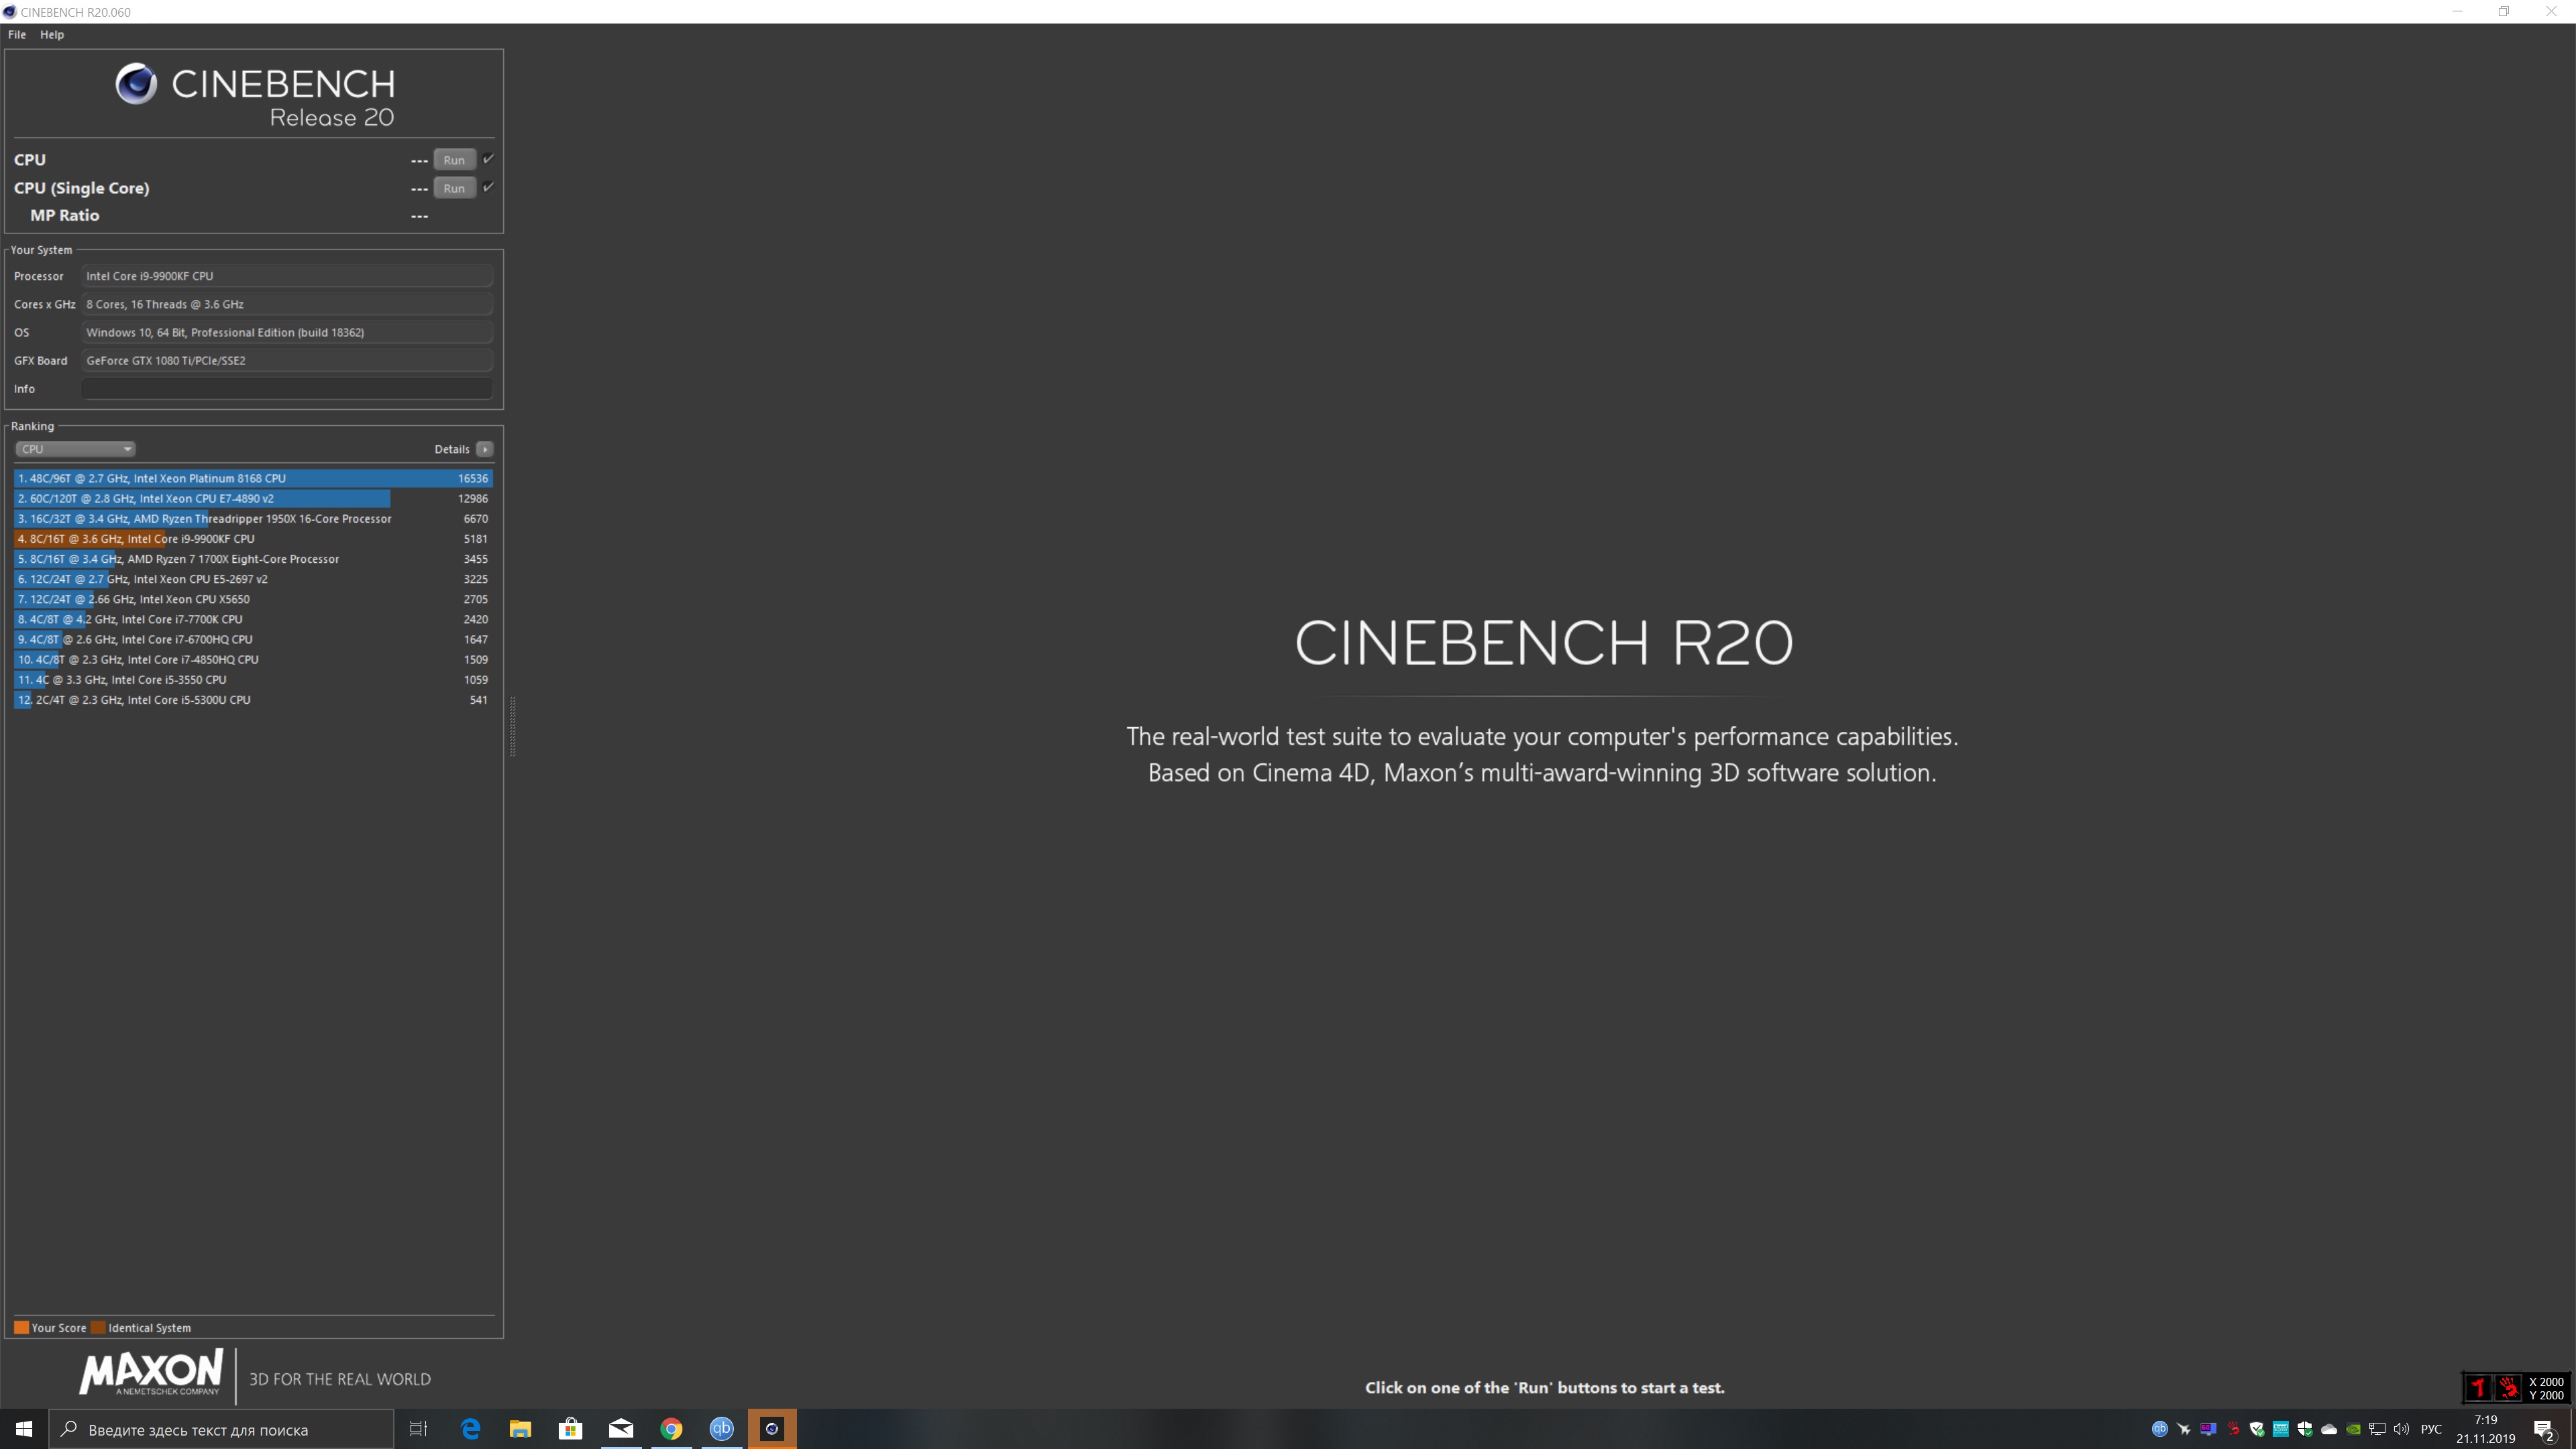The width and height of the screenshot is (2576, 1449).
Task: Open qBittorrent from the taskbar
Action: 721,1429
